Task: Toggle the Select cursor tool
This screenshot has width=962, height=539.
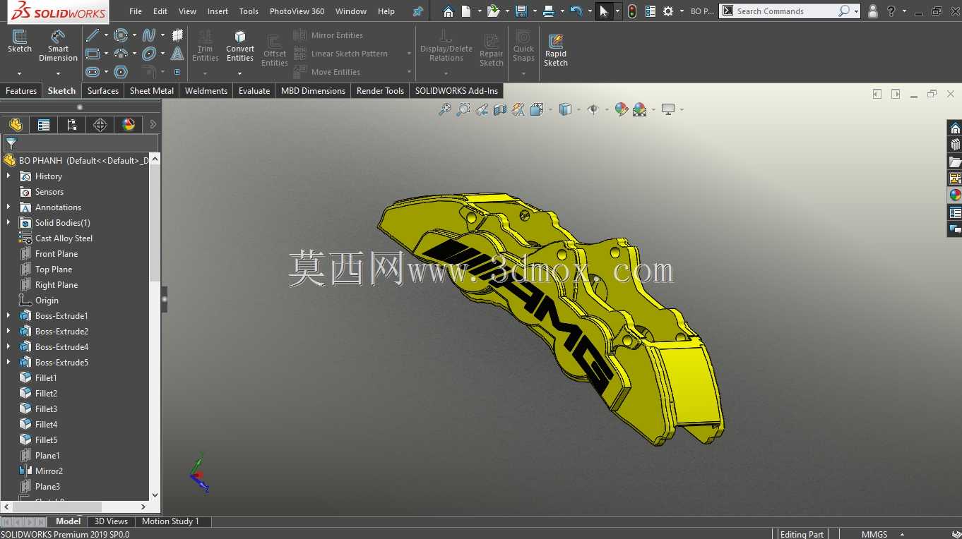Action: (x=604, y=11)
